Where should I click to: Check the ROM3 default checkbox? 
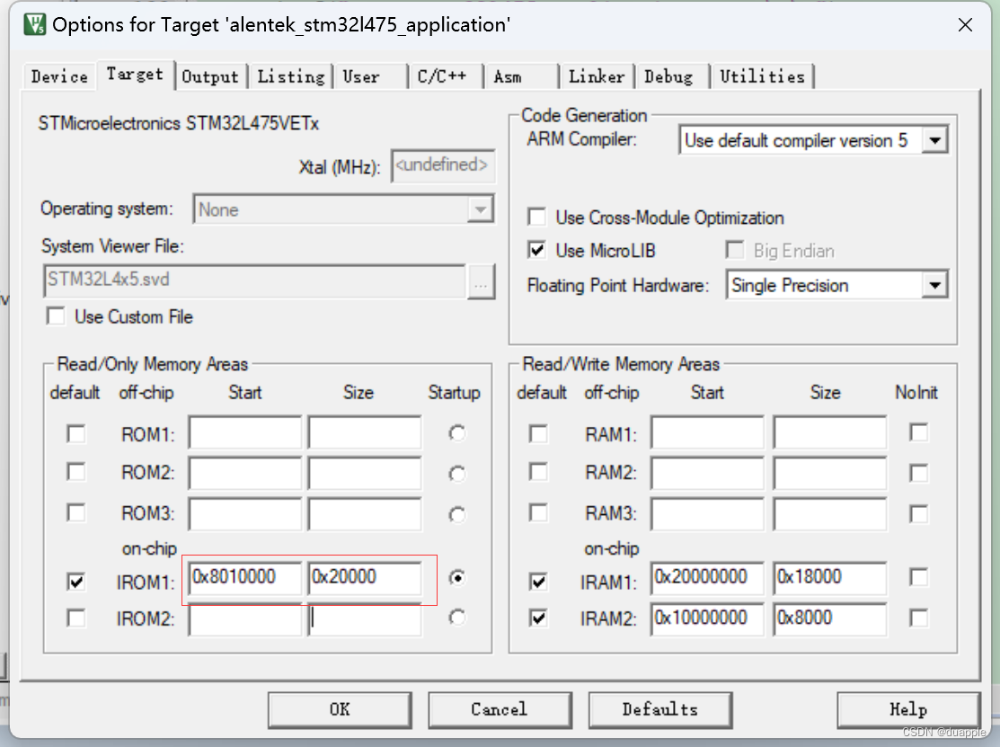click(75, 513)
